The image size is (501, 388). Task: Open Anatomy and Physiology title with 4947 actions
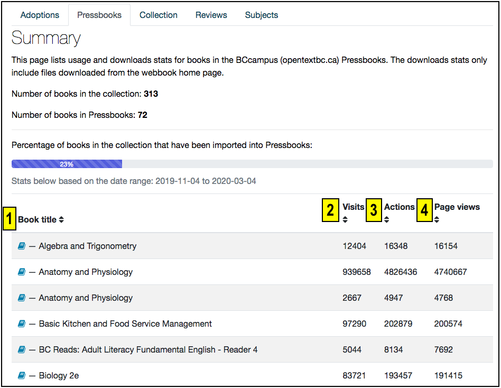[86, 298]
